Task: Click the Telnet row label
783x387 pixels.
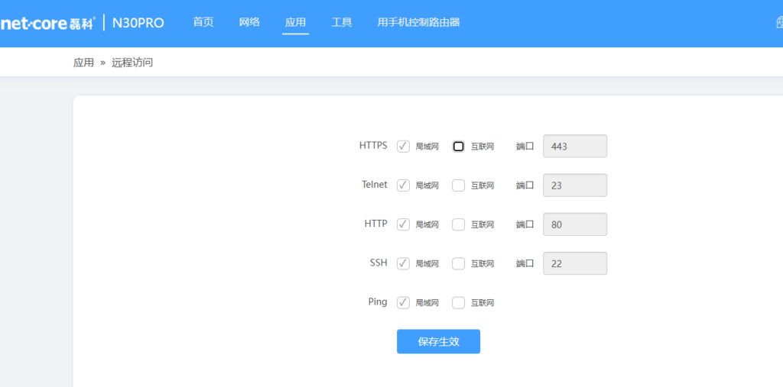Action: (x=375, y=185)
